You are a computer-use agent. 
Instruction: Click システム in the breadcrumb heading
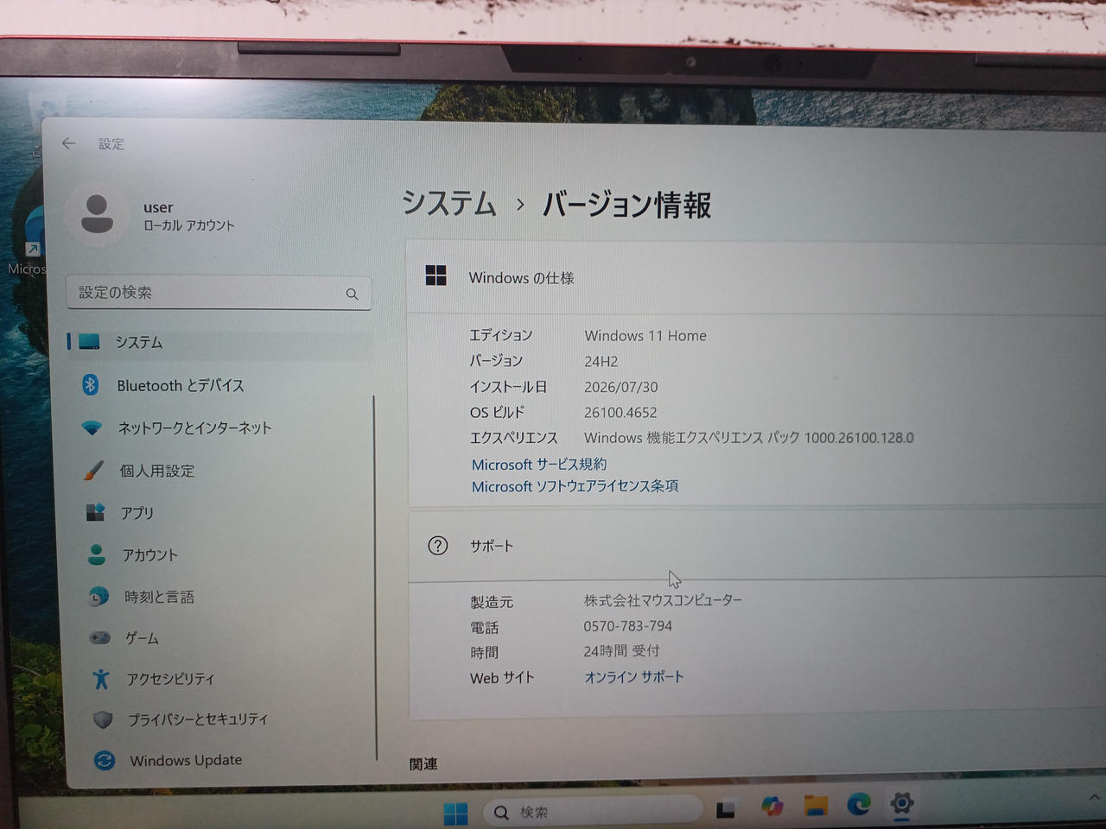449,204
